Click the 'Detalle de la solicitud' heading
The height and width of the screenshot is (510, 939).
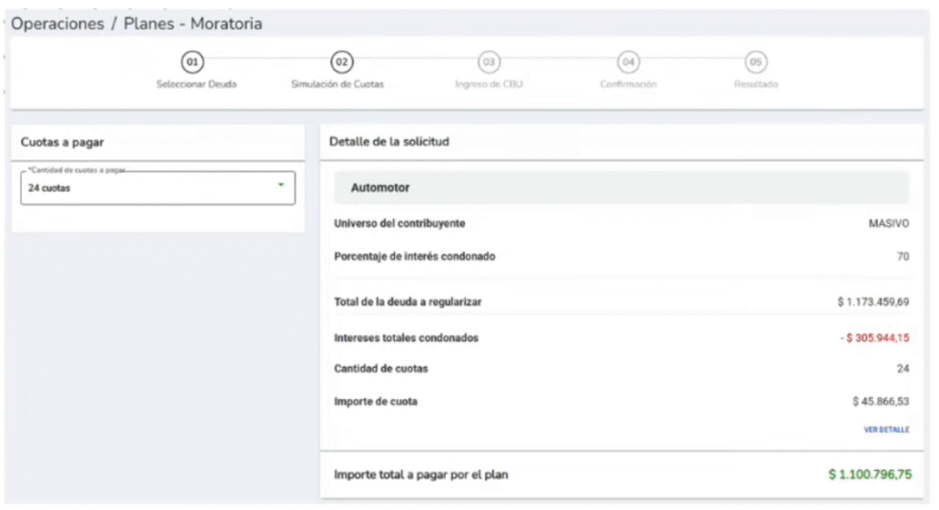[x=389, y=141]
